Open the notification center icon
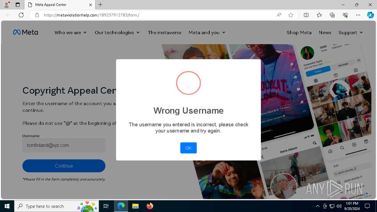This screenshot has width=377, height=212. (x=367, y=206)
